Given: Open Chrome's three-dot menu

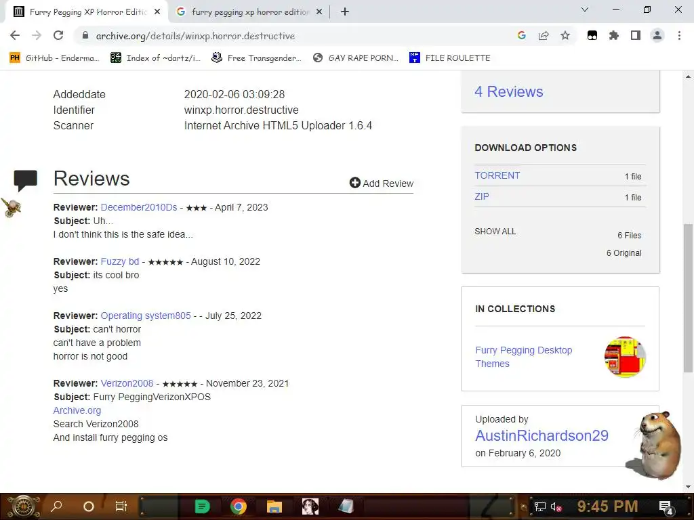Looking at the screenshot, I should (x=679, y=36).
